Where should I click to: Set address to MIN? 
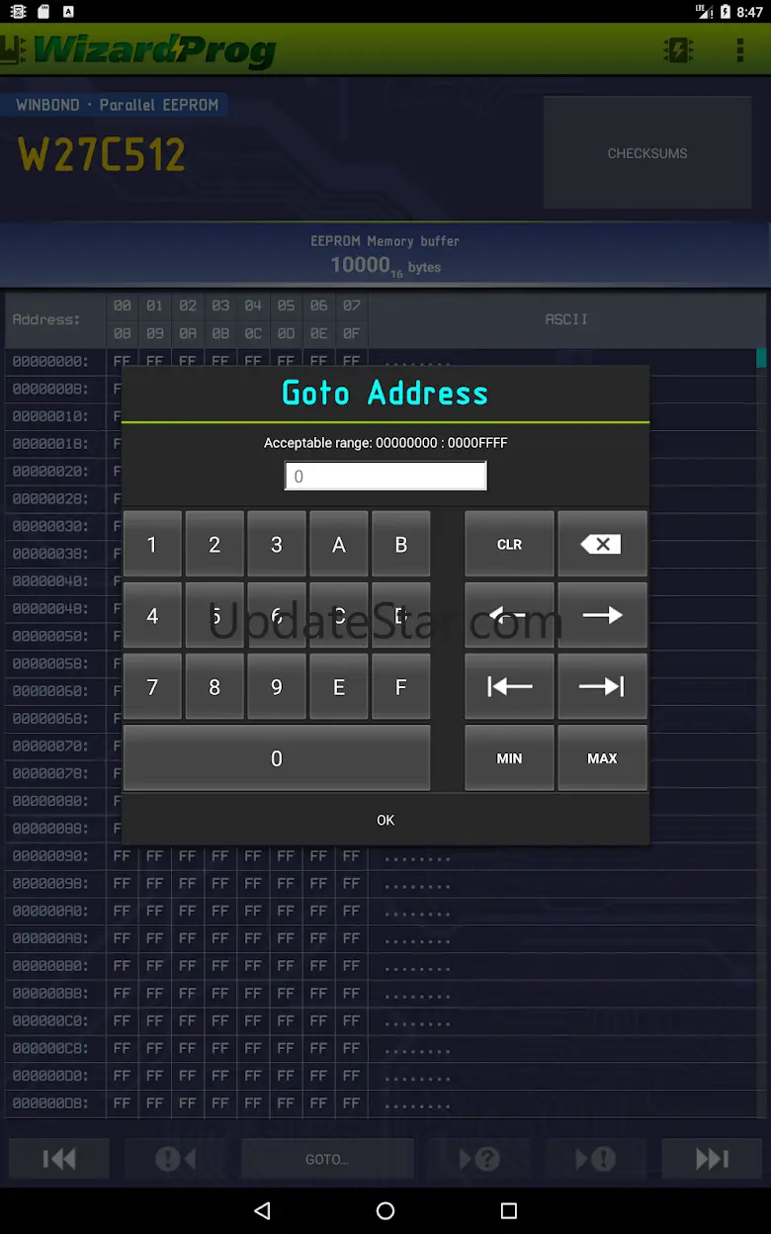coord(509,757)
